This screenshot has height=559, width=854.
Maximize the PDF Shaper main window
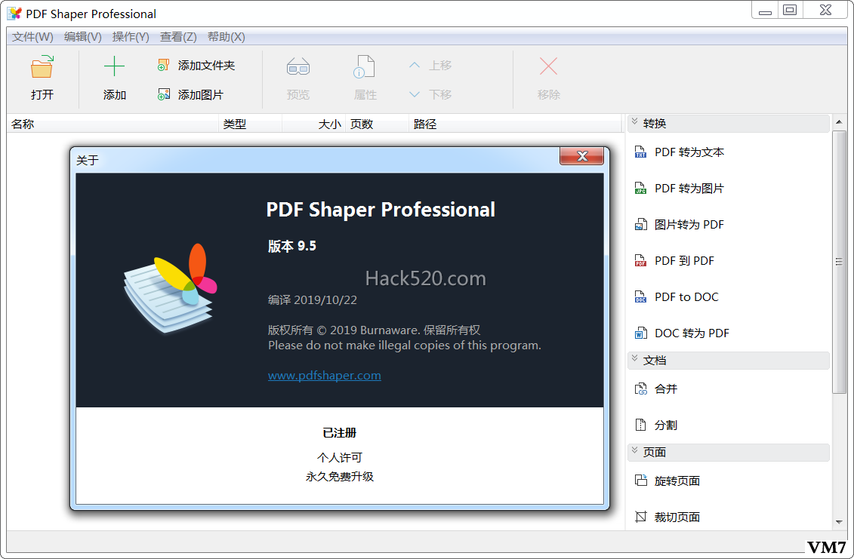tap(791, 10)
